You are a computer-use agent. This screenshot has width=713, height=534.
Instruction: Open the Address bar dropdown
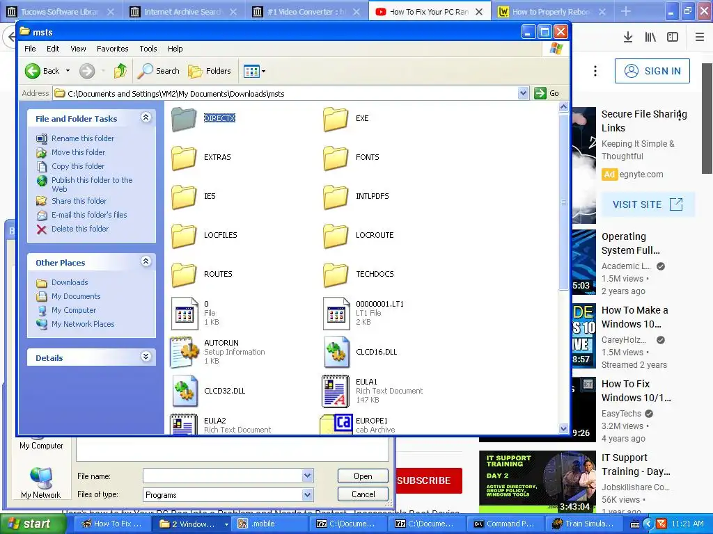(523, 93)
